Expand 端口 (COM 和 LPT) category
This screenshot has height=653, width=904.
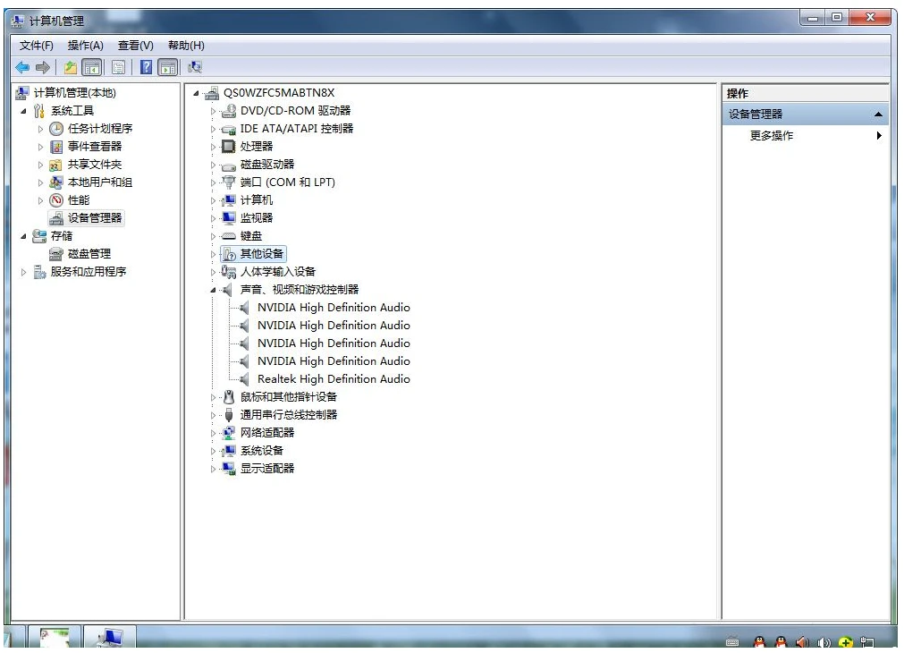click(214, 182)
